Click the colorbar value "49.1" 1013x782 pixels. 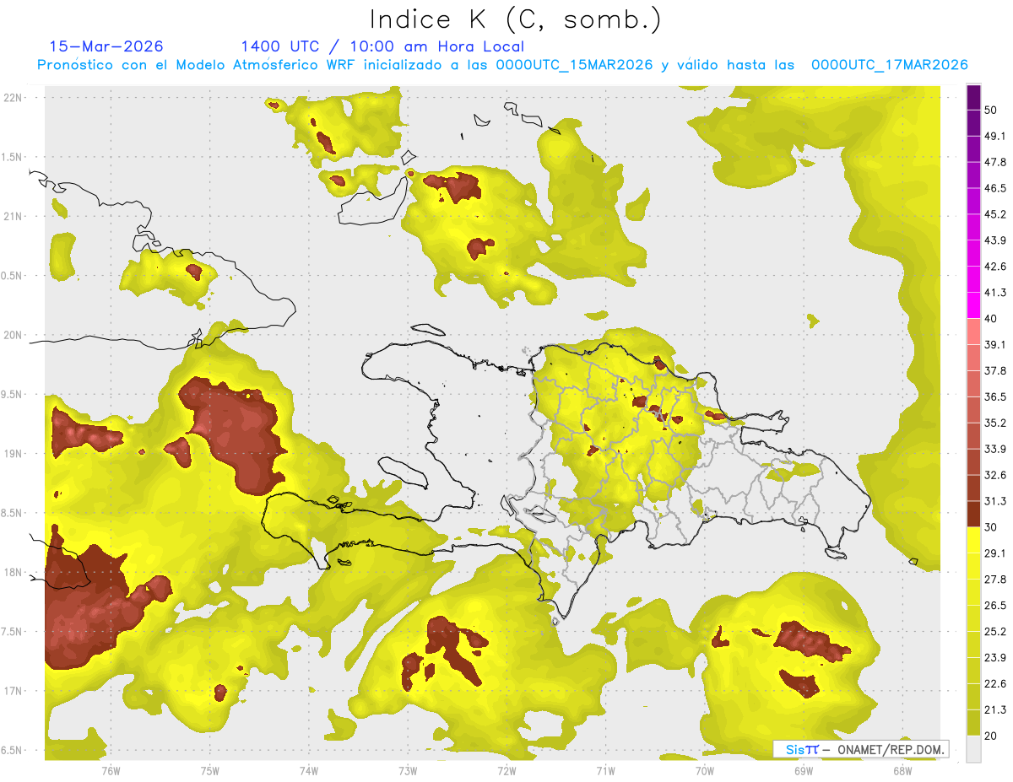[995, 136]
